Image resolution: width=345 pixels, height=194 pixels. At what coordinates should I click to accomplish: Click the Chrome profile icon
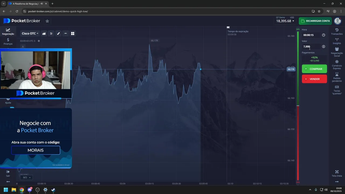coord(334,11)
